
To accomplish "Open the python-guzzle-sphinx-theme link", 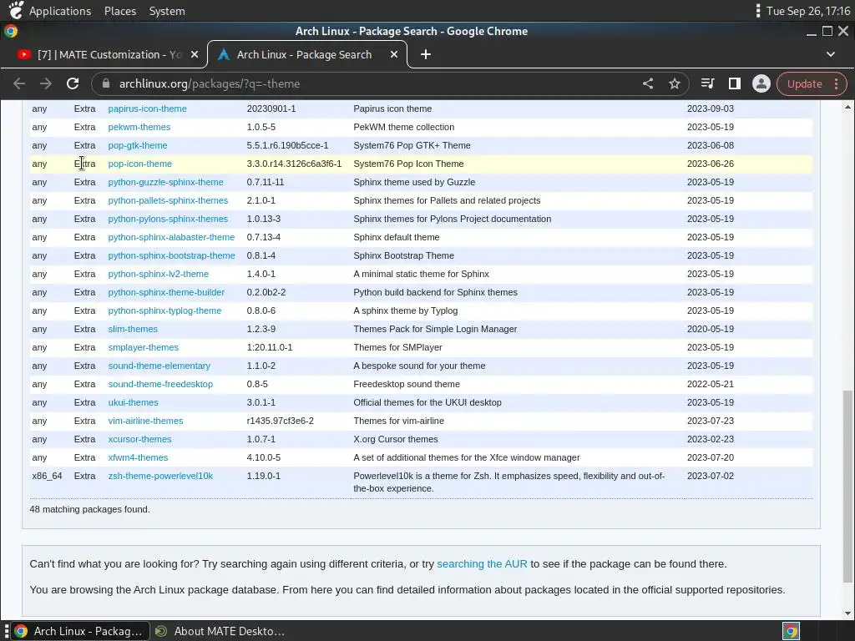I will (166, 182).
